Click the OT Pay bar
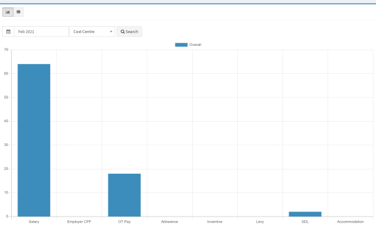Viewport: 376px width, 229px height. [125, 195]
